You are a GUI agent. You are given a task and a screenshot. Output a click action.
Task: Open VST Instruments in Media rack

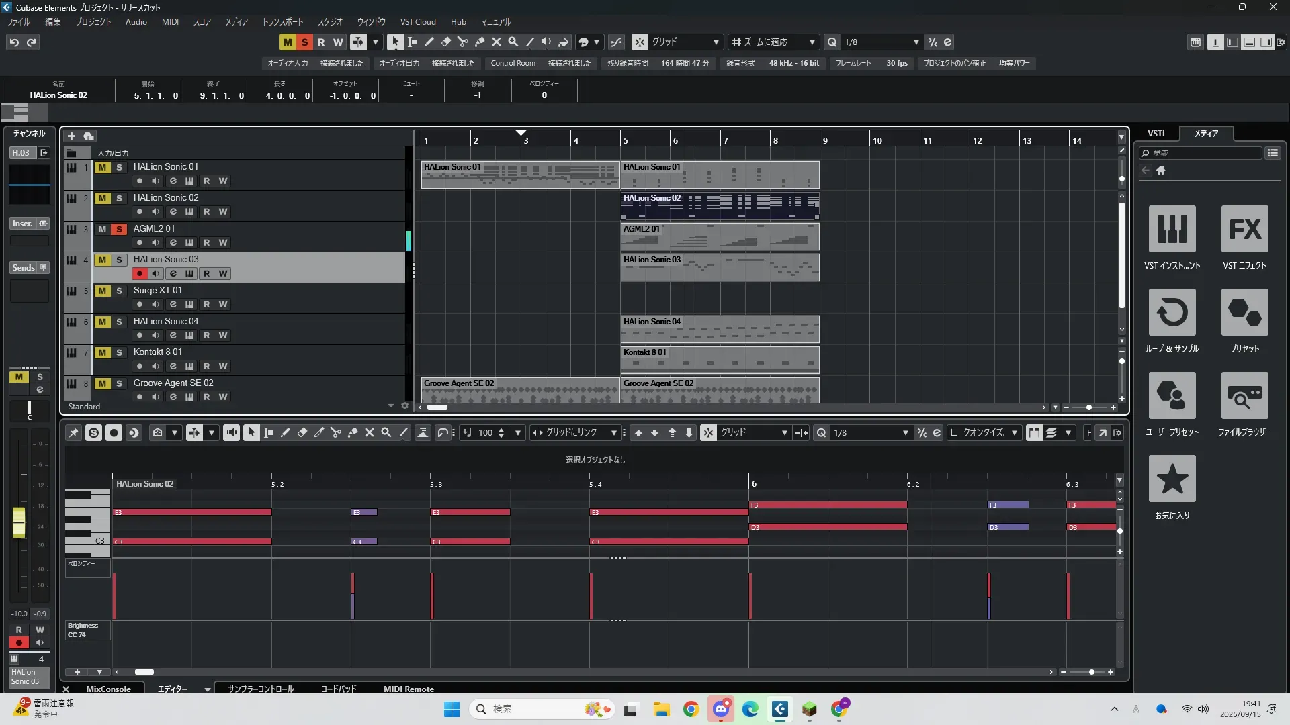click(1172, 229)
